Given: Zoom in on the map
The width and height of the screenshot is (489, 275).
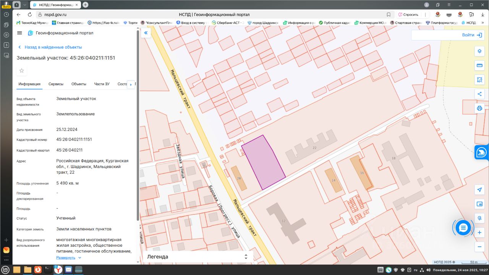Looking at the screenshot, I should tap(479, 233).
